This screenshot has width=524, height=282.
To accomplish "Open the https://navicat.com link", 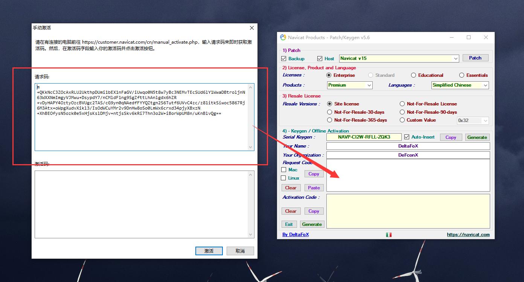I will tap(468, 235).
